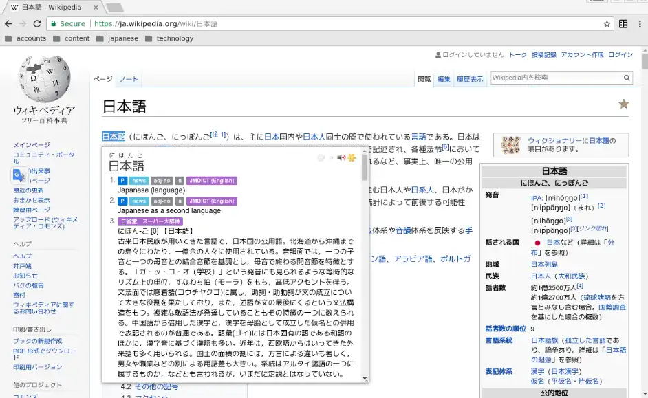Click the second JMDICT (English) tag
648x398 pixels.
click(x=212, y=201)
